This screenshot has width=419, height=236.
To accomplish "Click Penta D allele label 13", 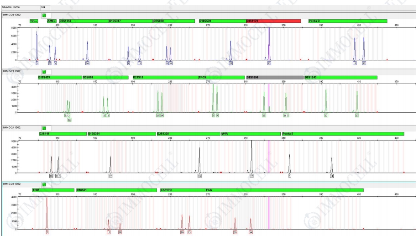I will pos(364,63).
